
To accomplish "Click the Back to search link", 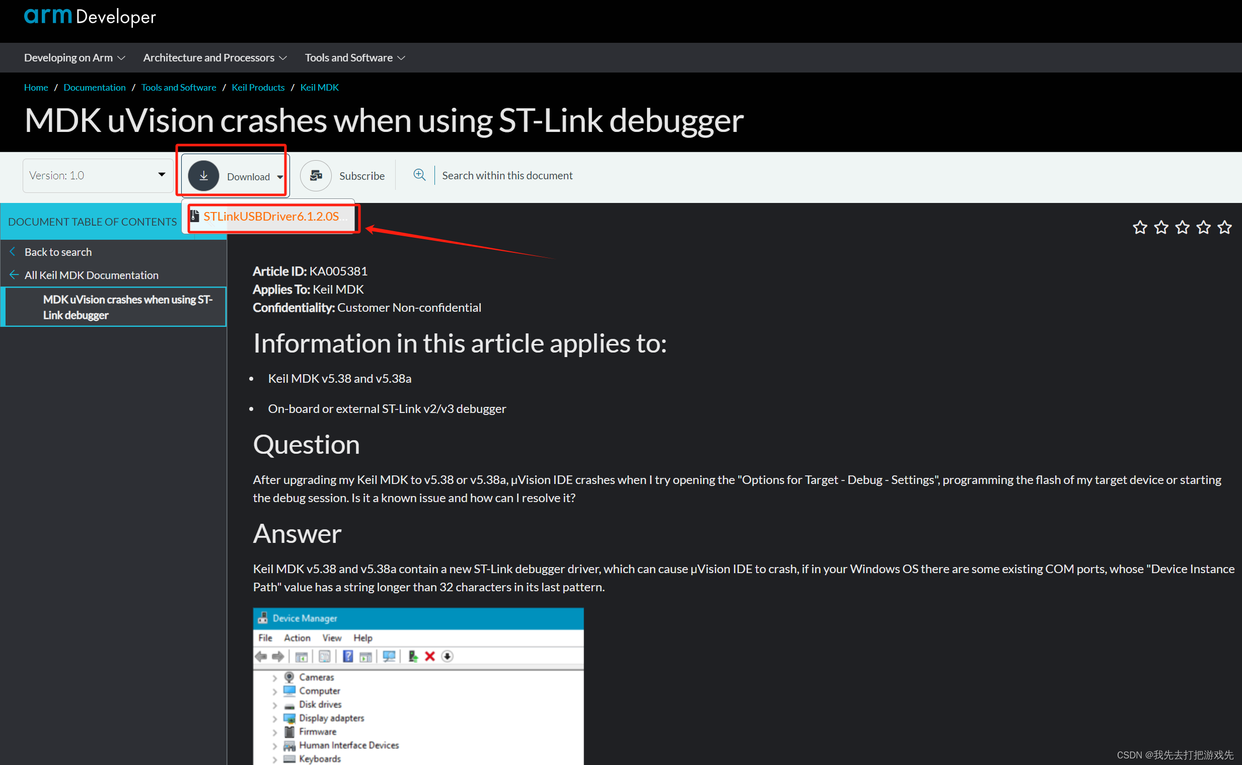I will 58,252.
